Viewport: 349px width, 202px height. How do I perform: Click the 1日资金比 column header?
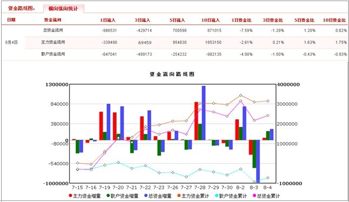click(x=241, y=20)
